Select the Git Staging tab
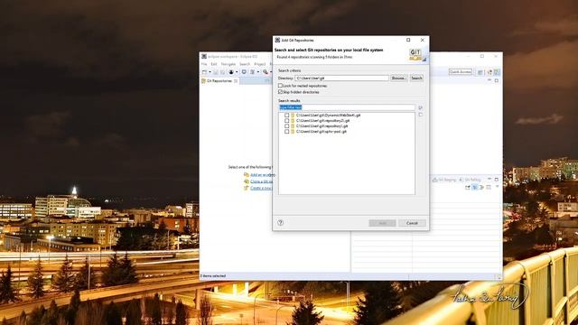This screenshot has height=325, width=578. [x=444, y=180]
